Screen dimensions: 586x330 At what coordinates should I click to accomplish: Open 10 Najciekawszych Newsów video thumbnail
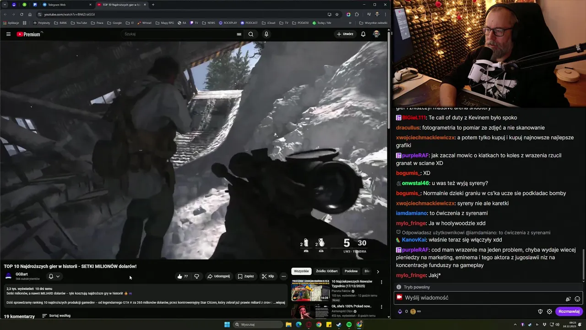(310, 290)
